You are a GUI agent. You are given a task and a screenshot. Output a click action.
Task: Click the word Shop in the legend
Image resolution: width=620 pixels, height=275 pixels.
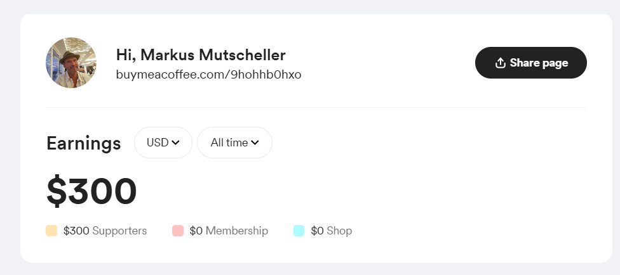pos(339,231)
